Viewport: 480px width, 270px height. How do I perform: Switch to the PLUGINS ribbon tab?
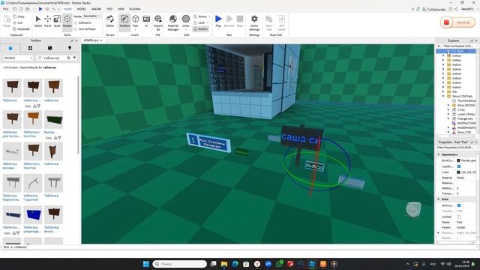click(x=135, y=9)
